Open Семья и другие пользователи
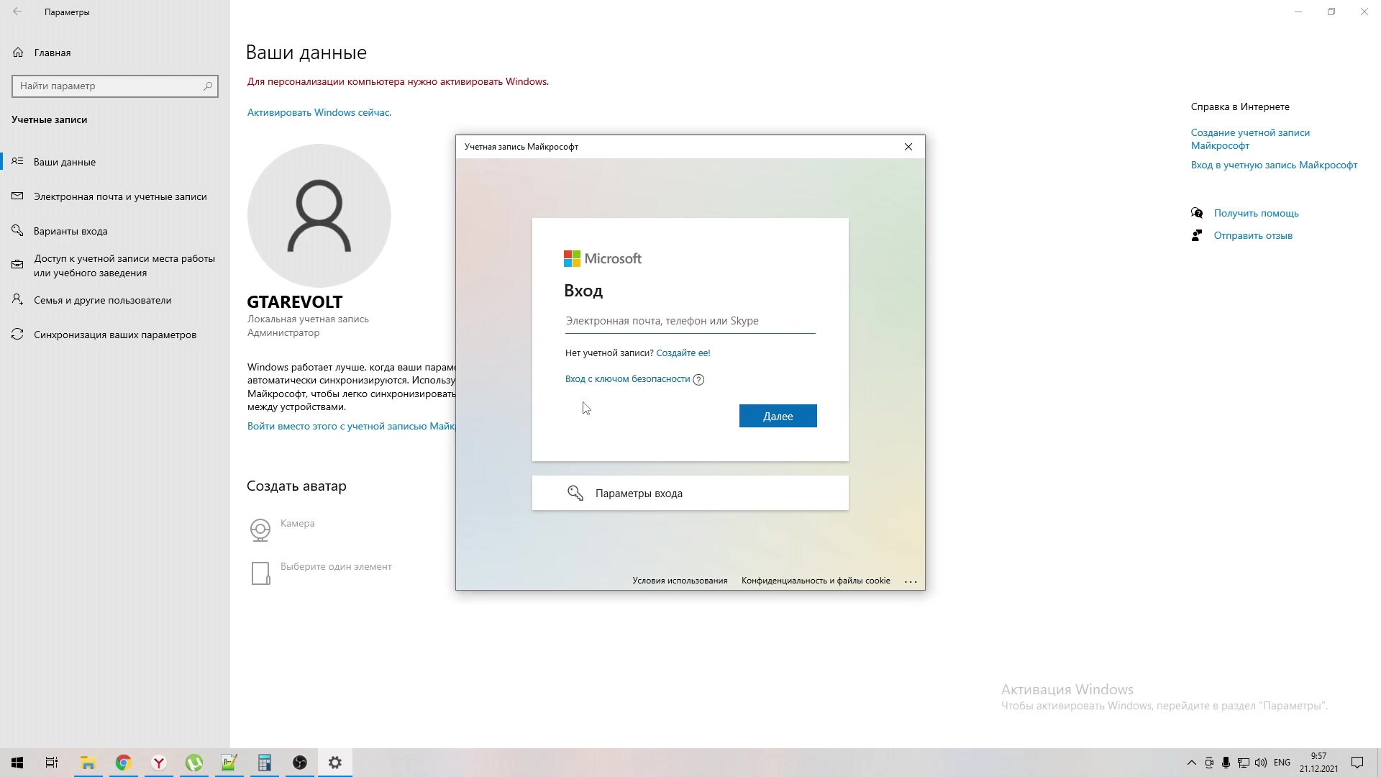 click(115, 300)
